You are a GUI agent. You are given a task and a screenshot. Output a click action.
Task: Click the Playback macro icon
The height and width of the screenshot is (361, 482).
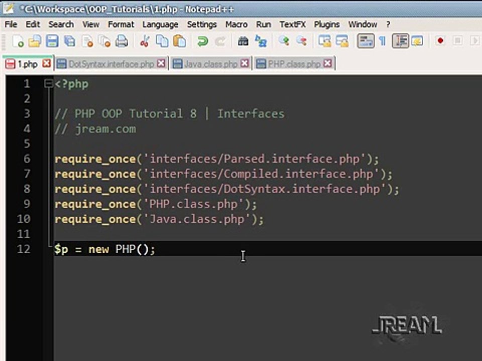(475, 41)
